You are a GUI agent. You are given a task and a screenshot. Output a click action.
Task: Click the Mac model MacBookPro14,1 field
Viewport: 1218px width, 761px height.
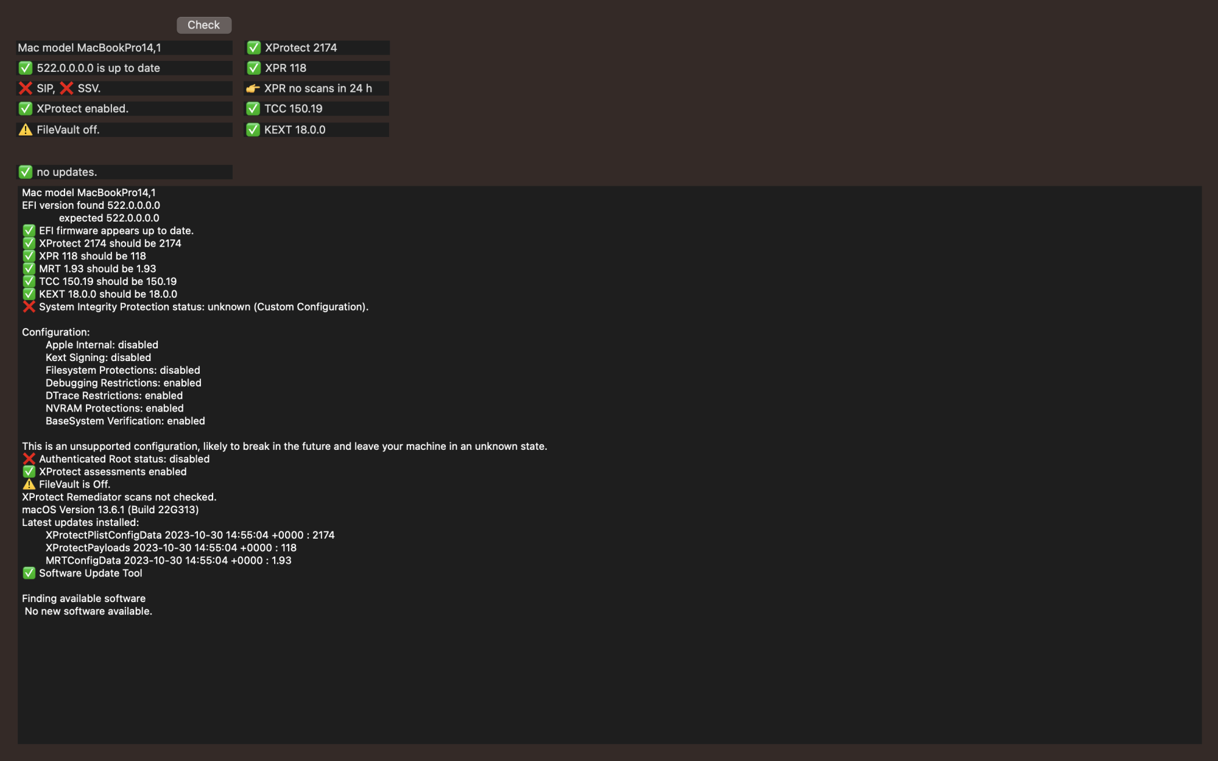coord(124,47)
